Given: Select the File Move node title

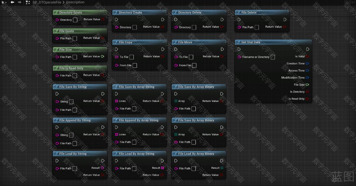Looking at the screenshot, I should (x=185, y=42).
